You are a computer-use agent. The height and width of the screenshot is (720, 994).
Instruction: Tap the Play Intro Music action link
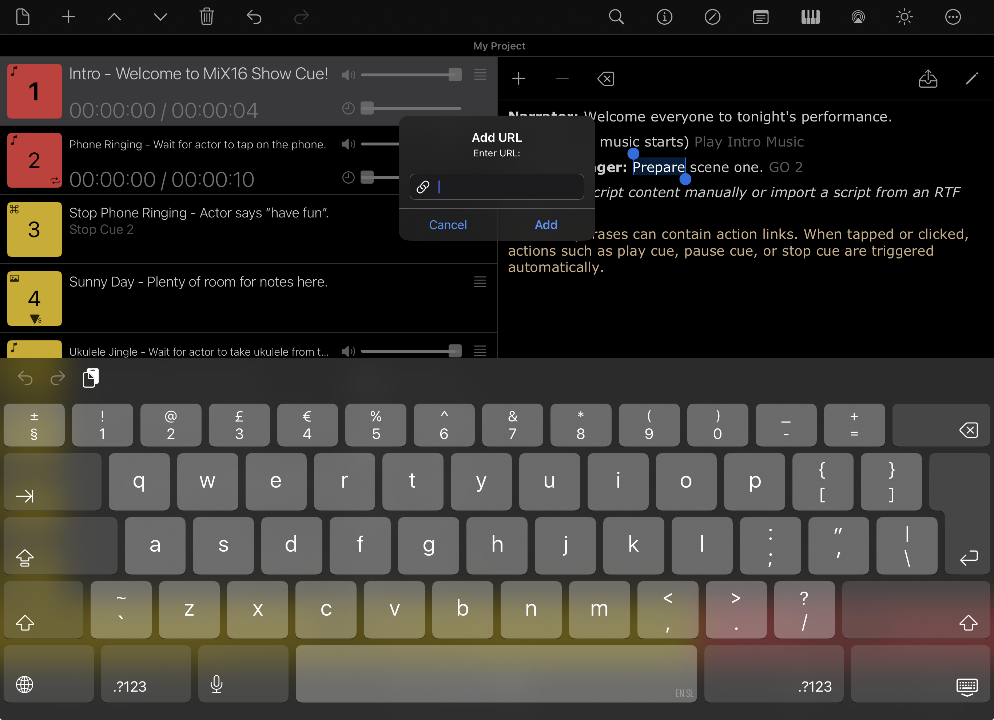(x=749, y=141)
